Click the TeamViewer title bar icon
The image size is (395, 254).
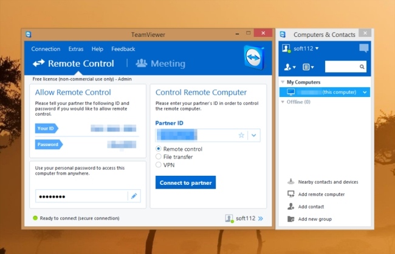coord(29,35)
